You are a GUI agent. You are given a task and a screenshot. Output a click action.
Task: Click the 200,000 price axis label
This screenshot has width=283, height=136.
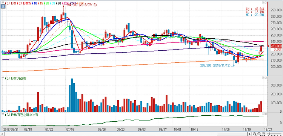tap(276, 67)
